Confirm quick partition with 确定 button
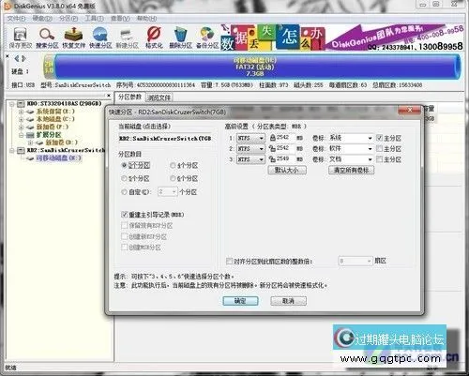The width and height of the screenshot is (469, 376). coord(240,301)
